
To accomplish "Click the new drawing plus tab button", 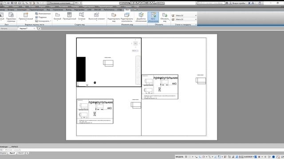I will click(x=39, y=28).
